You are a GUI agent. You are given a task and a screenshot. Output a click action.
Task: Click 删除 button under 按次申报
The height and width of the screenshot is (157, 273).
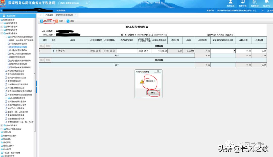[48, 60]
